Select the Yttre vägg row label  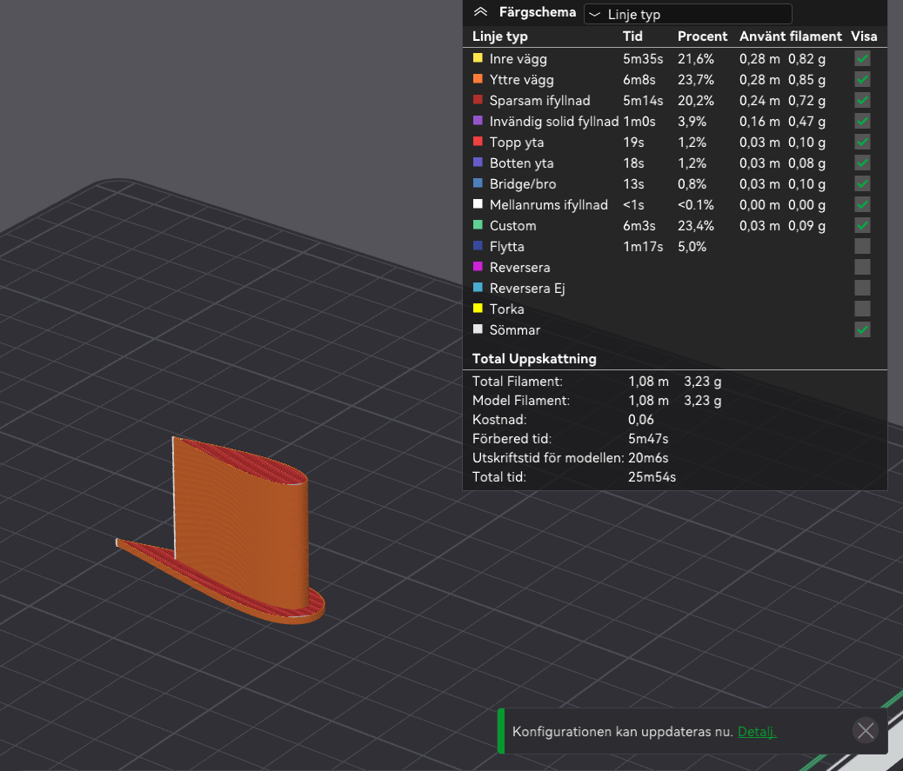521,79
